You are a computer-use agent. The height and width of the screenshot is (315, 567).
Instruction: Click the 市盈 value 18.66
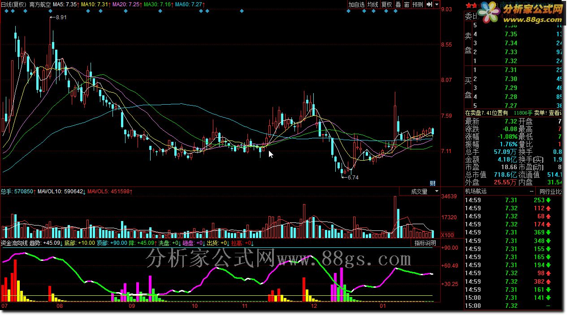click(509, 167)
